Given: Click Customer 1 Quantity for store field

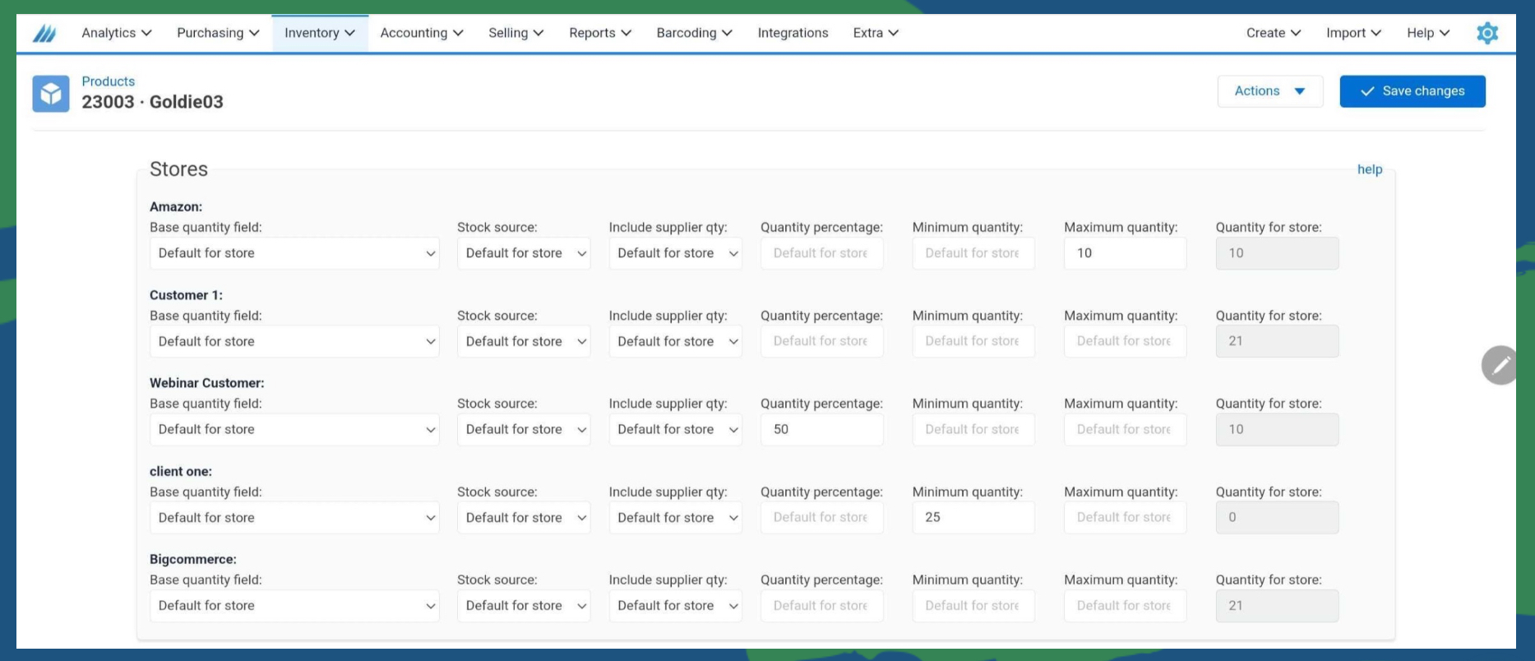Looking at the screenshot, I should [x=1278, y=341].
